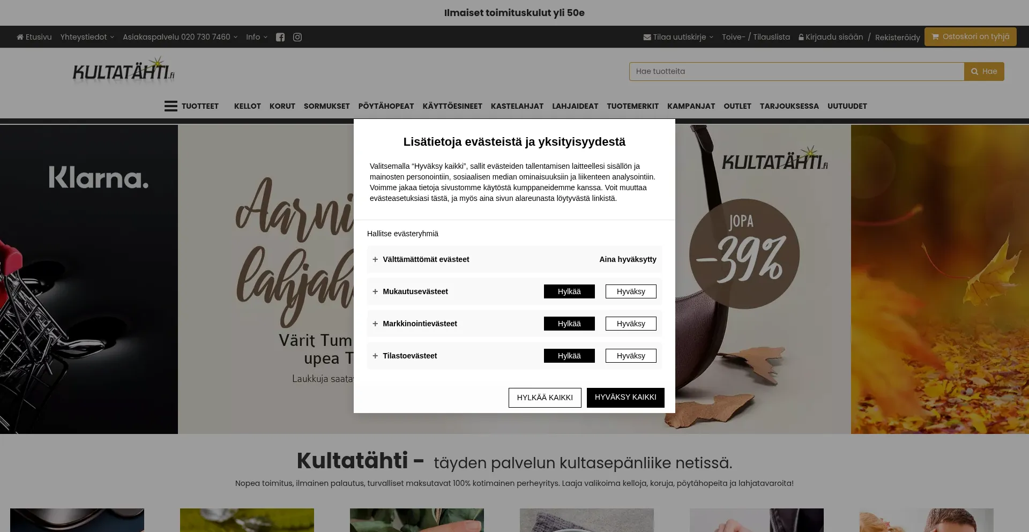The height and width of the screenshot is (532, 1029).
Task: Click the HYVÄKSY KAIKKI button
Action: 625,397
